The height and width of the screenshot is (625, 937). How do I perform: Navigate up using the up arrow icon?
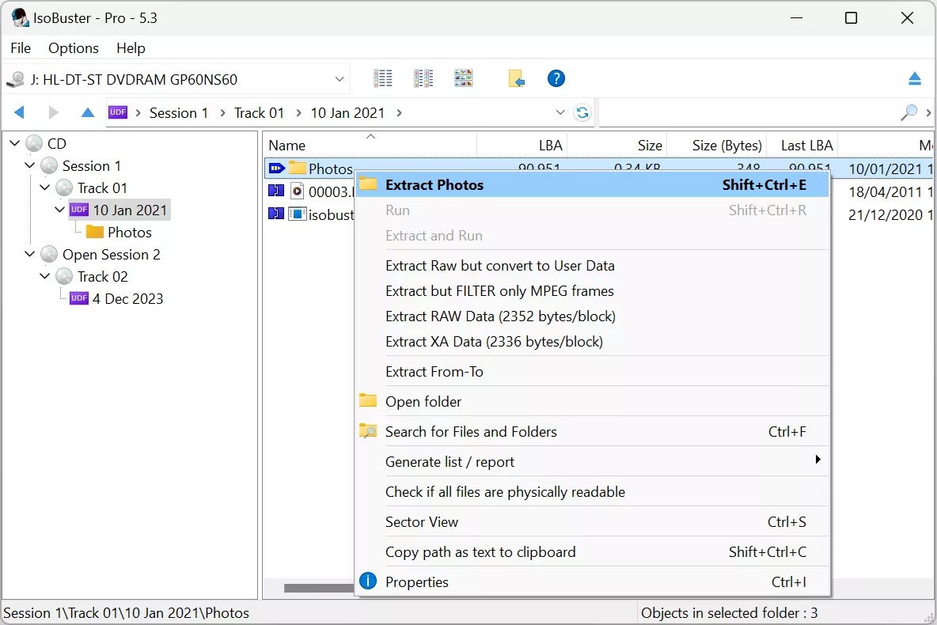pyautogui.click(x=87, y=112)
